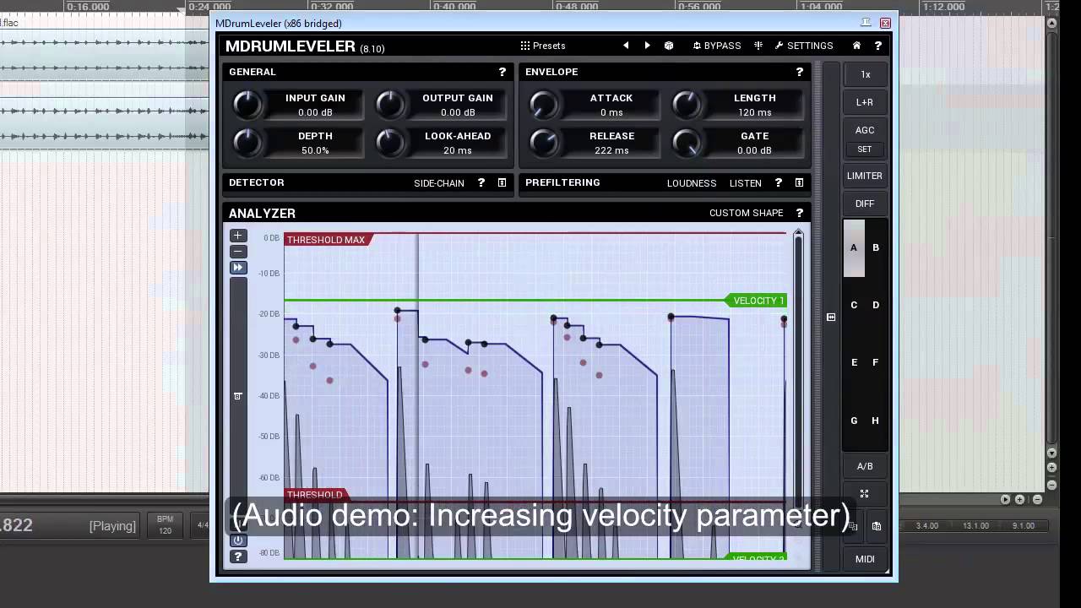Click the channel-meter icon beside SETTINGS
The image size is (1081, 608).
758,46
